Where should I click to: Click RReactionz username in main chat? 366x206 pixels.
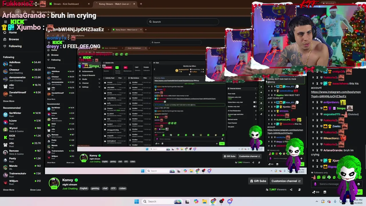331,138
